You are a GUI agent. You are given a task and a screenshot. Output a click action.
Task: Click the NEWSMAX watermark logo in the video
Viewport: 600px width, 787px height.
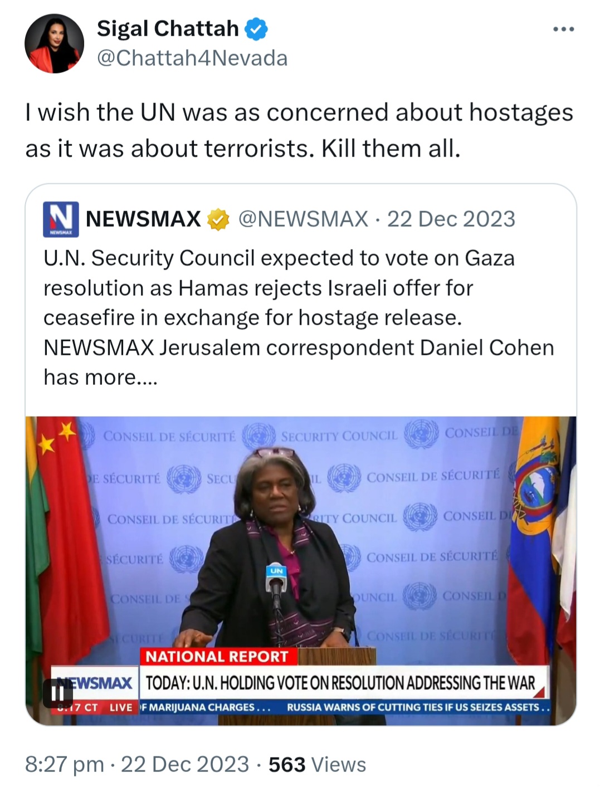click(95, 682)
